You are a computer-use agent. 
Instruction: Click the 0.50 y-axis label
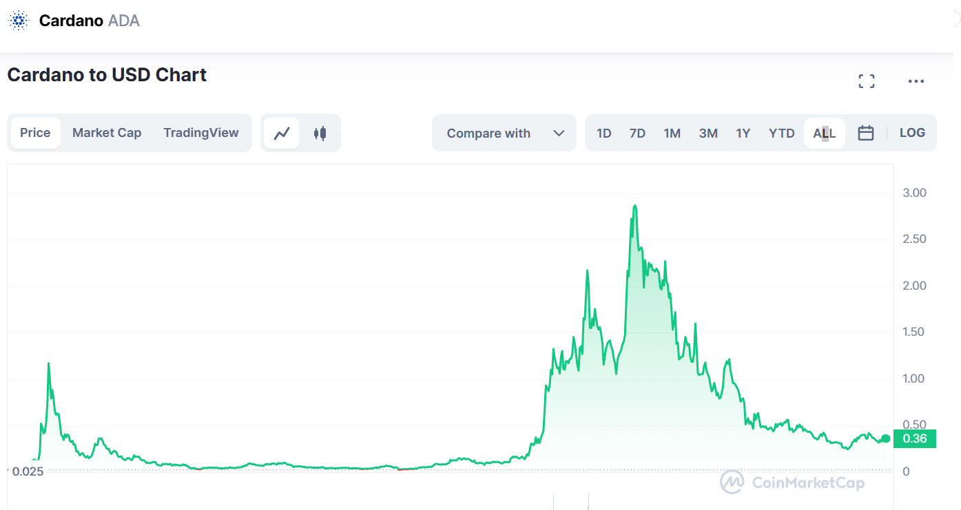coord(914,425)
